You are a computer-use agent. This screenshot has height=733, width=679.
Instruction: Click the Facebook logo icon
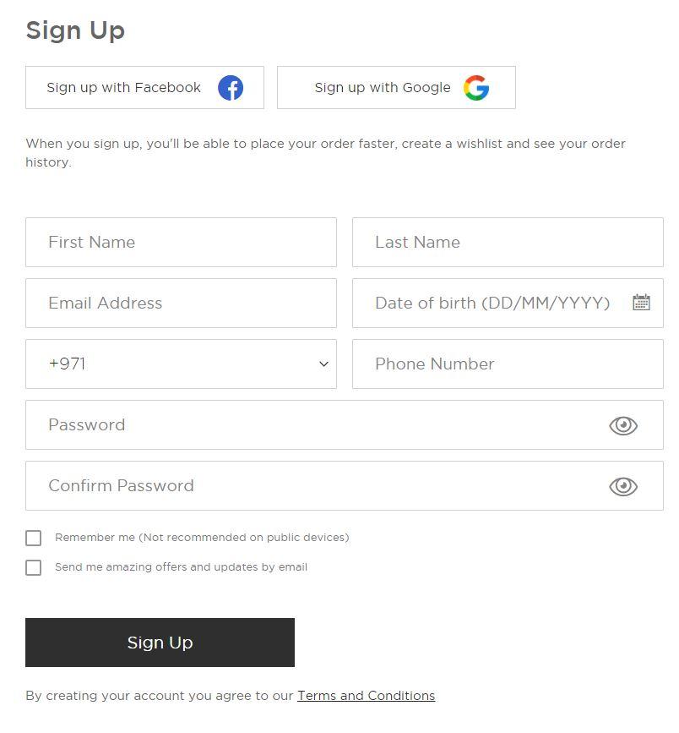[x=231, y=88]
